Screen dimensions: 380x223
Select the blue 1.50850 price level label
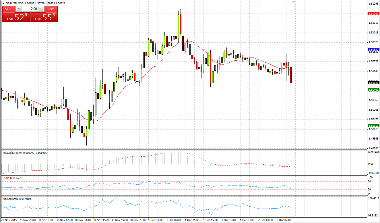click(x=374, y=49)
